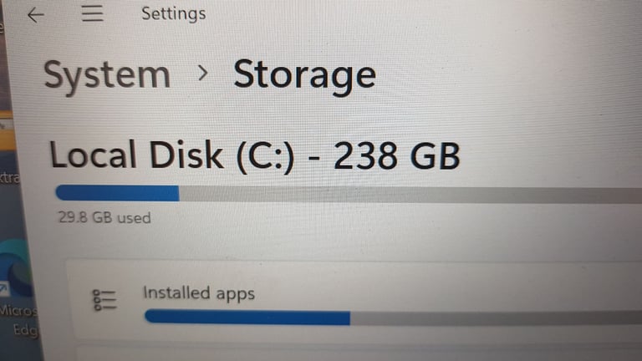
Task: Click the breadcrumb chevron after System
Action: point(202,74)
